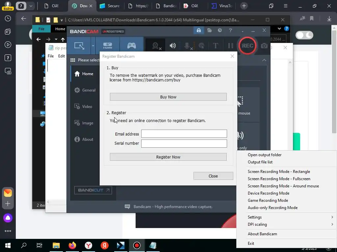Expand Settings submenu in tray menu

(287, 217)
